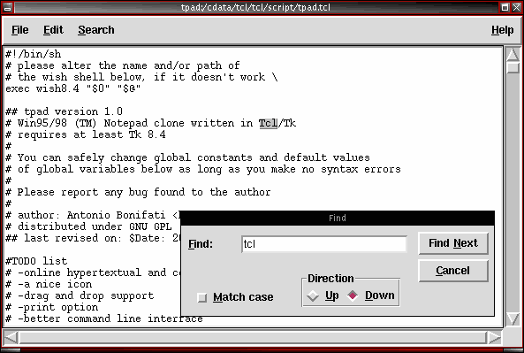Open the Help menu

(502, 30)
